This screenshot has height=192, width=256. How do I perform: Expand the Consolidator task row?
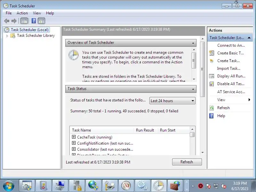pyautogui.click(x=74, y=149)
